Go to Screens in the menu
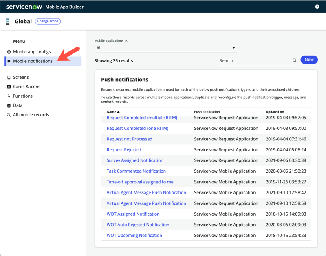Screen dimensions: 326x256 tap(21, 77)
